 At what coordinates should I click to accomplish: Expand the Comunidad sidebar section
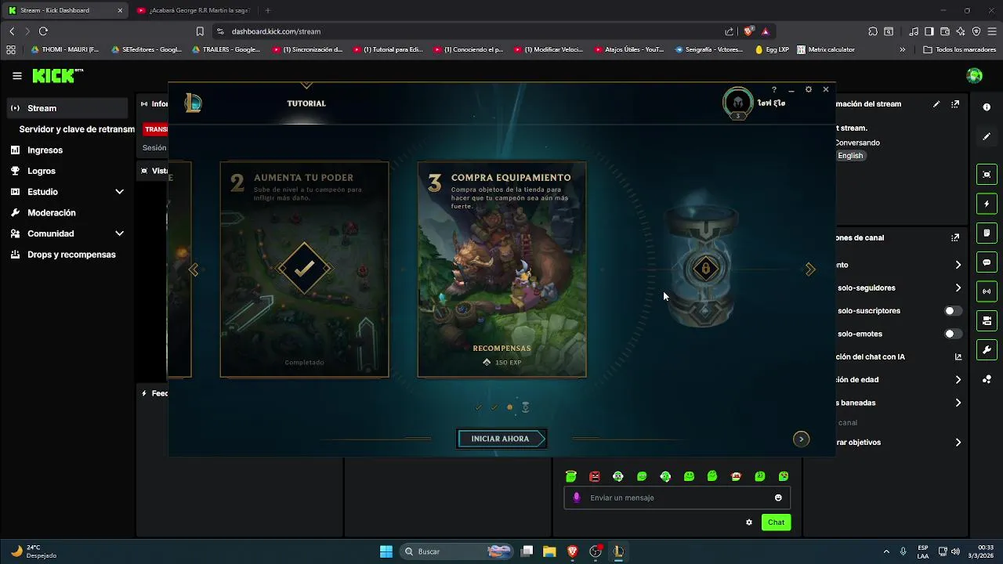[x=119, y=233]
